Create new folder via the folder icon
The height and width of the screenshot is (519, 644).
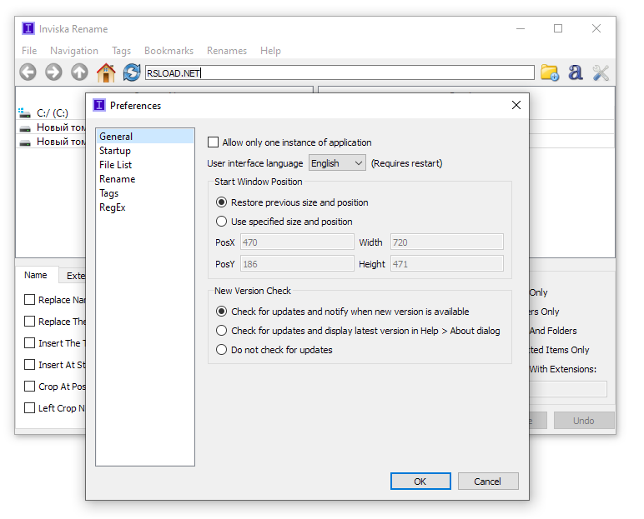click(550, 72)
